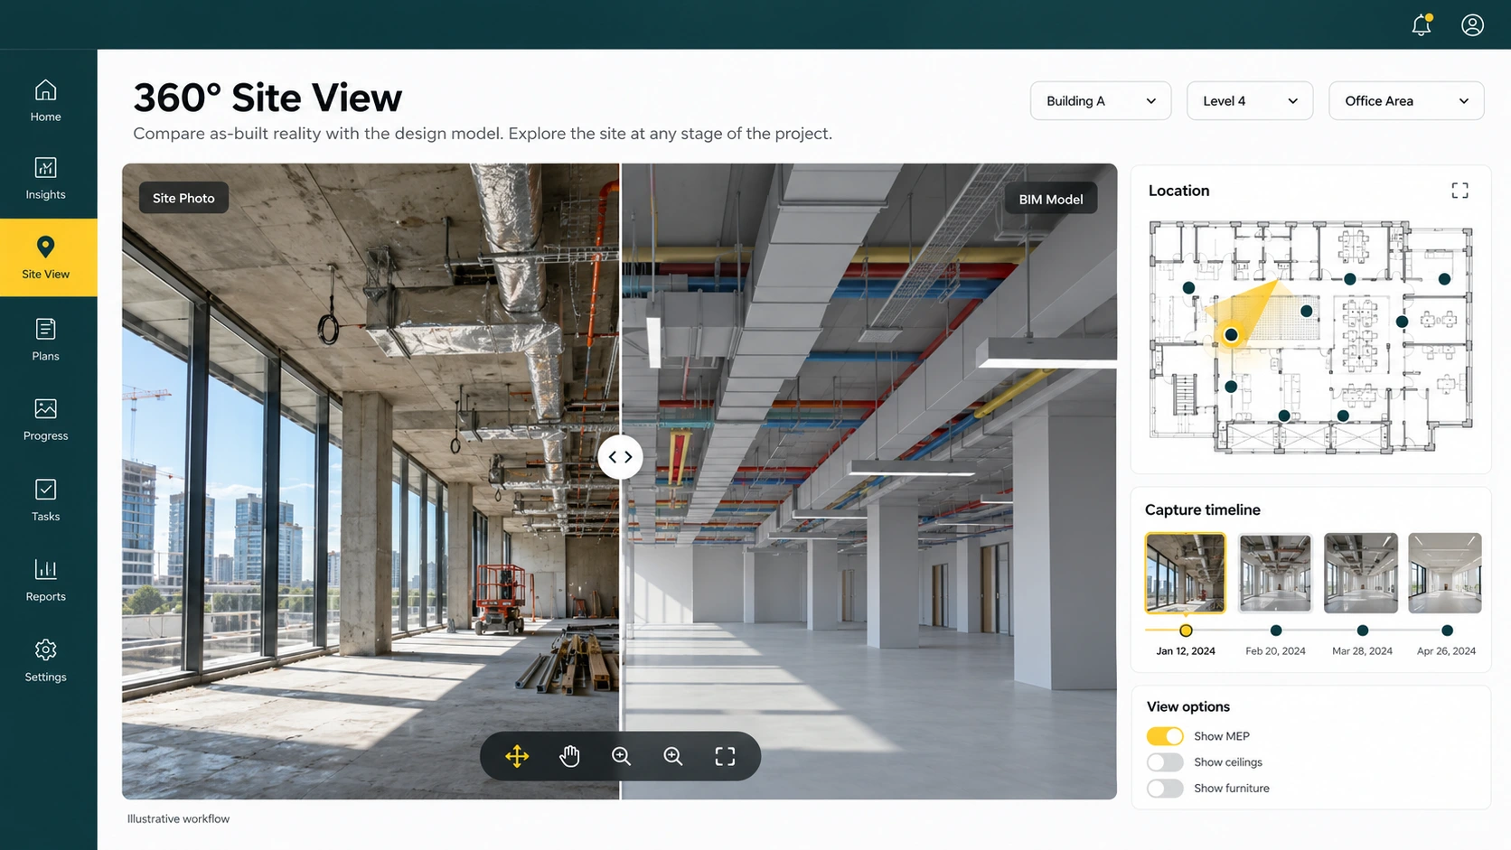Open the Level 4 dropdown
The width and height of the screenshot is (1511, 850).
tap(1249, 101)
